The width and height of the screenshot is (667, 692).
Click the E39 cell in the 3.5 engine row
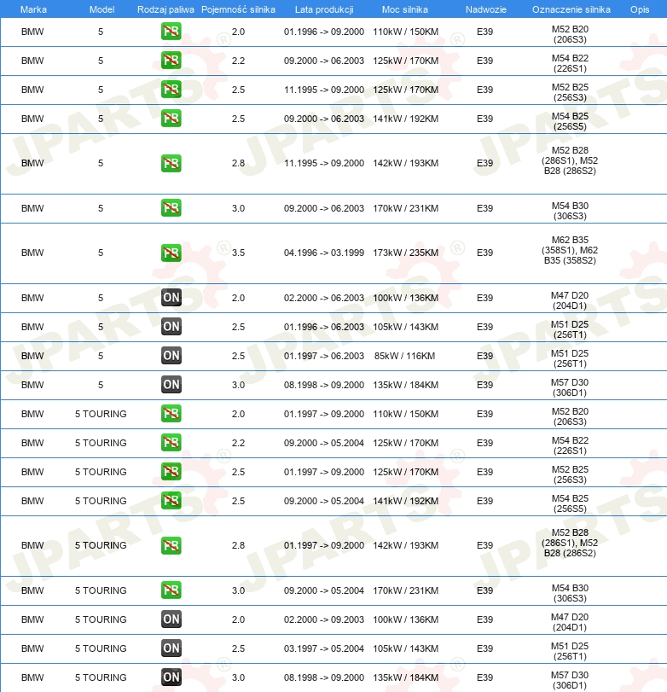[484, 253]
